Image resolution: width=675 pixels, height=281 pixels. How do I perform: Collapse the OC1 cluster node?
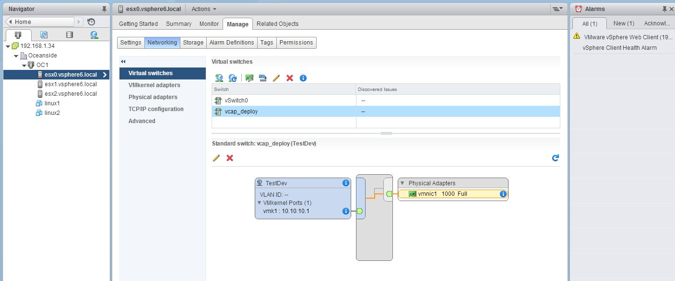coord(24,65)
